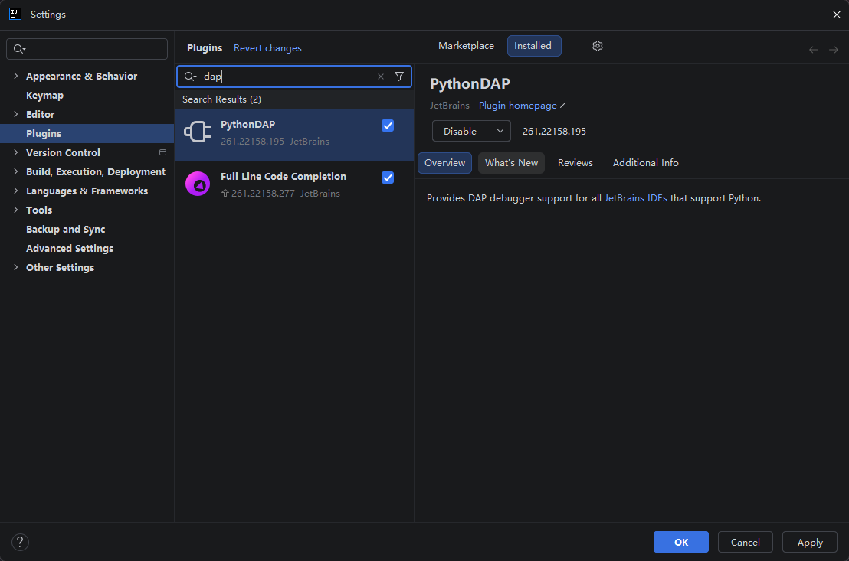Image resolution: width=849 pixels, height=561 pixels.
Task: Select Keymap in settings tree
Action: (x=44, y=96)
